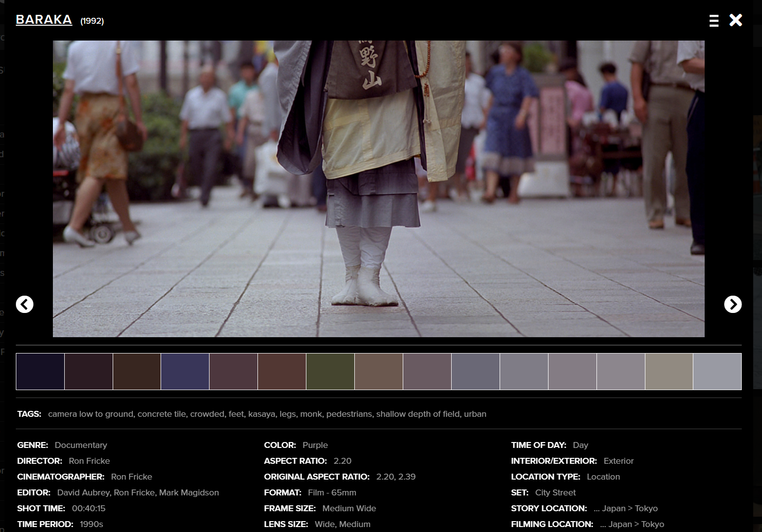This screenshot has height=532, width=762.
Task: Select the indigo blue palette swatch
Action: (185, 371)
